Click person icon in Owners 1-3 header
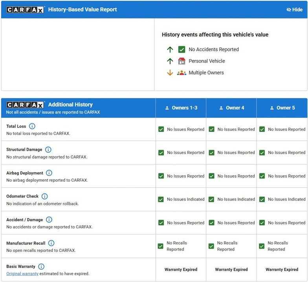Image resolution: width=308 pixels, height=282 pixels. 167,108
